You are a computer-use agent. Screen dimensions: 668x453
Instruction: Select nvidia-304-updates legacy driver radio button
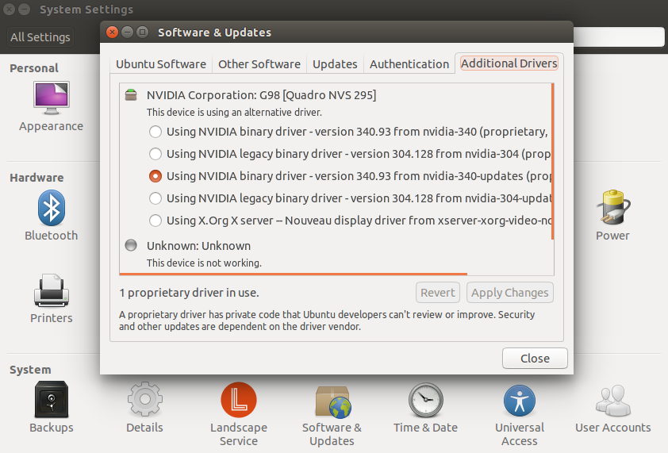(155, 198)
